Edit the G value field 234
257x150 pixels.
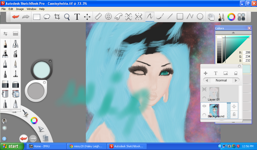[247, 56]
